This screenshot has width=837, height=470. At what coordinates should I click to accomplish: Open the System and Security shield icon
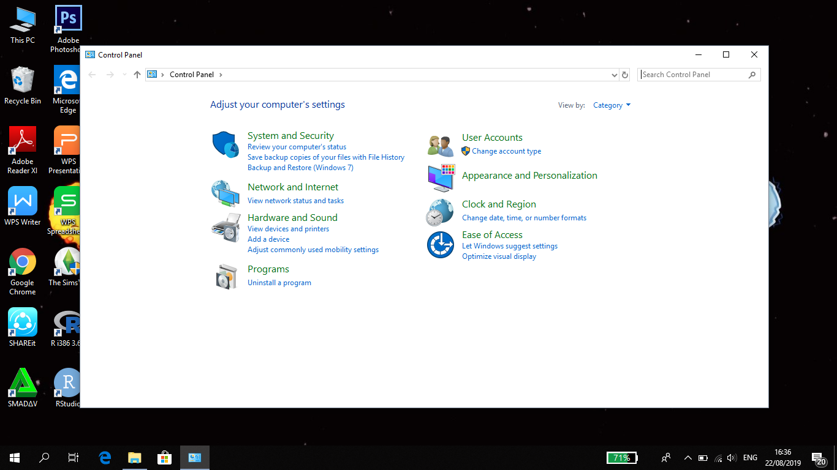[225, 145]
